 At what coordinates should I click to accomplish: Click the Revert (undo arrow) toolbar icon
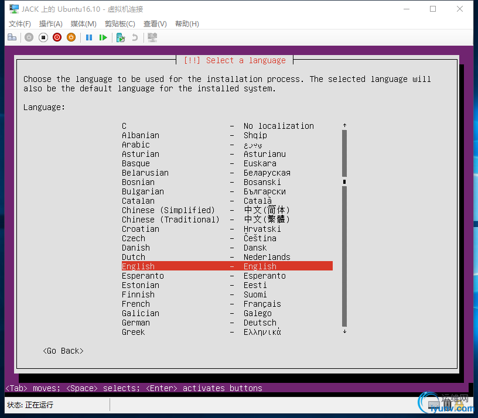pos(135,37)
